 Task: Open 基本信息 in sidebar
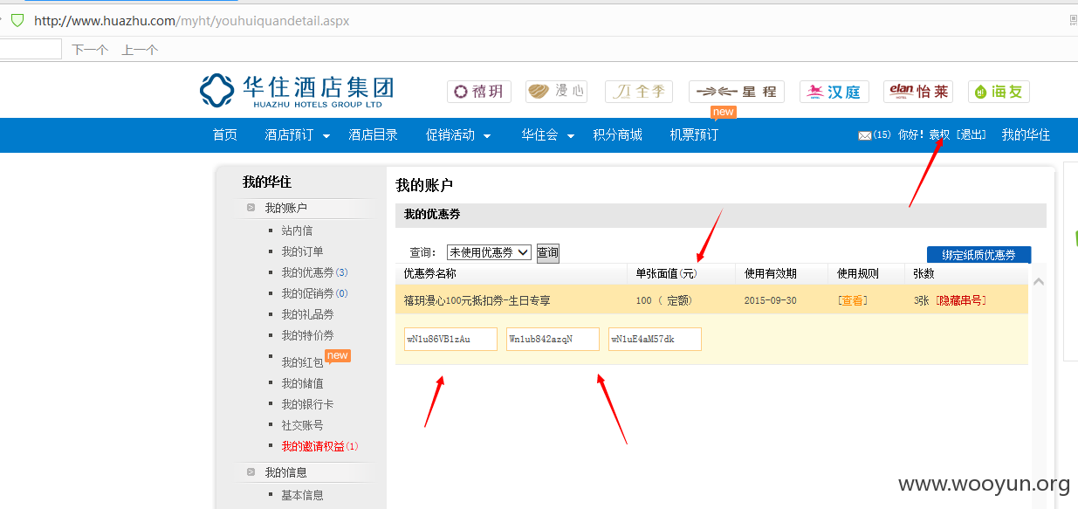302,495
